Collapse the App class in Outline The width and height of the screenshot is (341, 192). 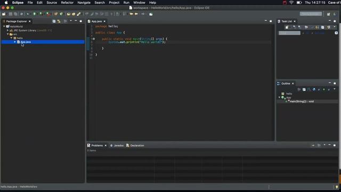pyautogui.click(x=279, y=98)
